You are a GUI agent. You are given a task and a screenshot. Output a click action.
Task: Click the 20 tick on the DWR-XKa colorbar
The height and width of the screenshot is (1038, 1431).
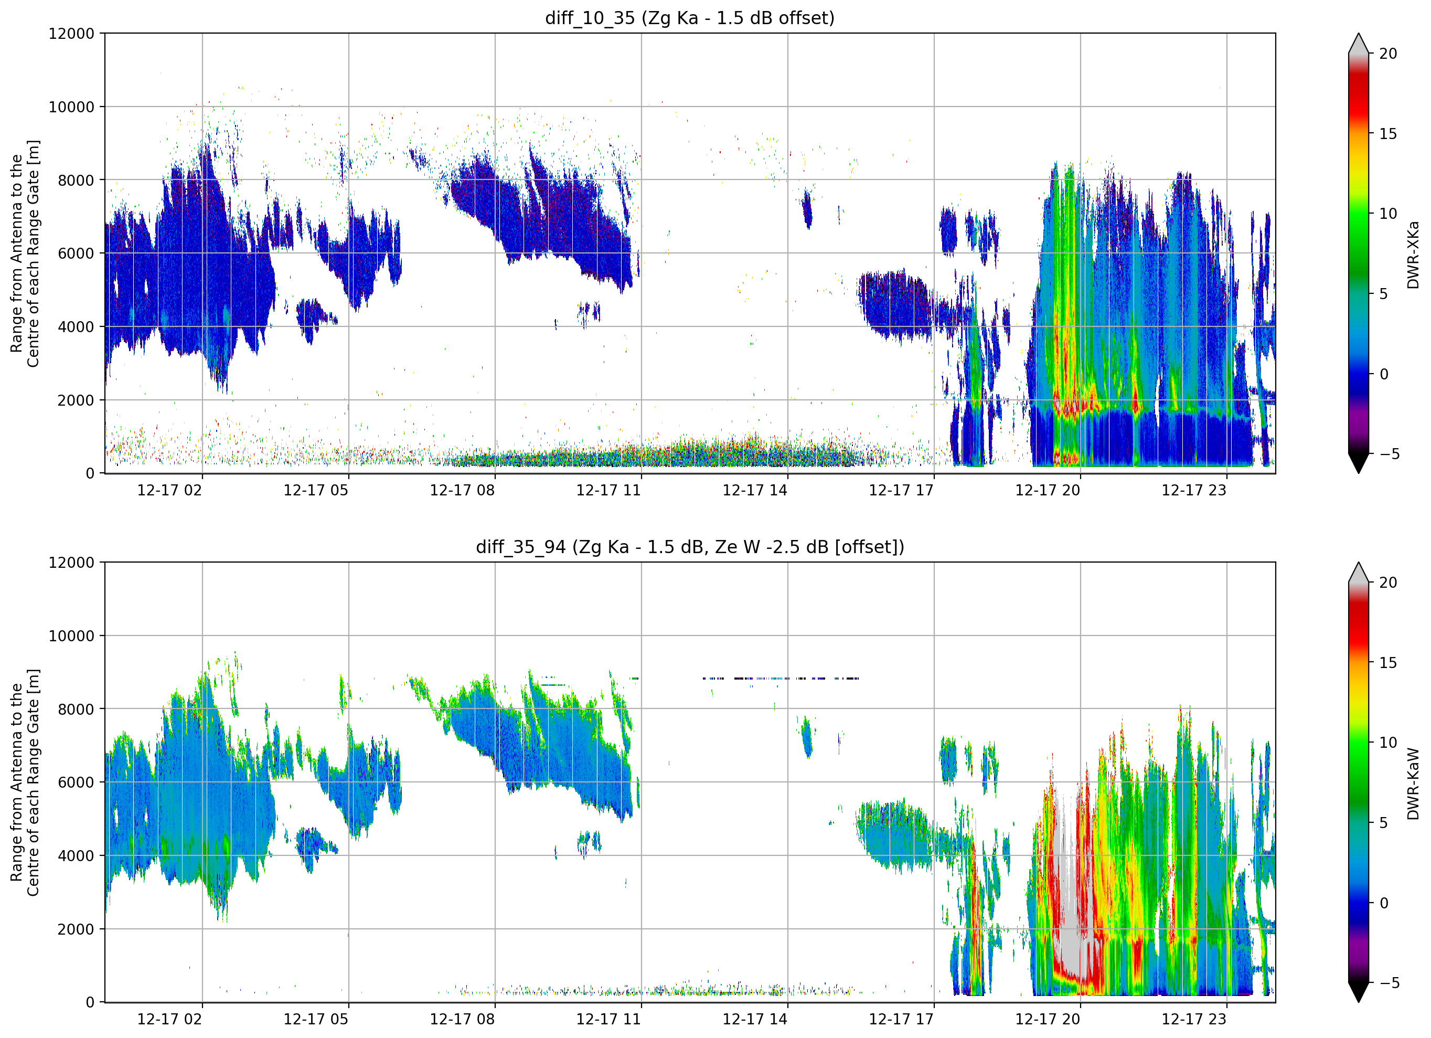click(1388, 54)
